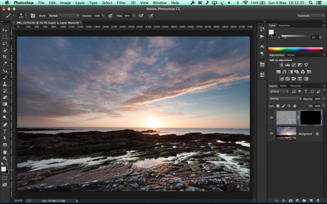
Task: Toggle lock transparent pixels option
Action: coord(278,106)
